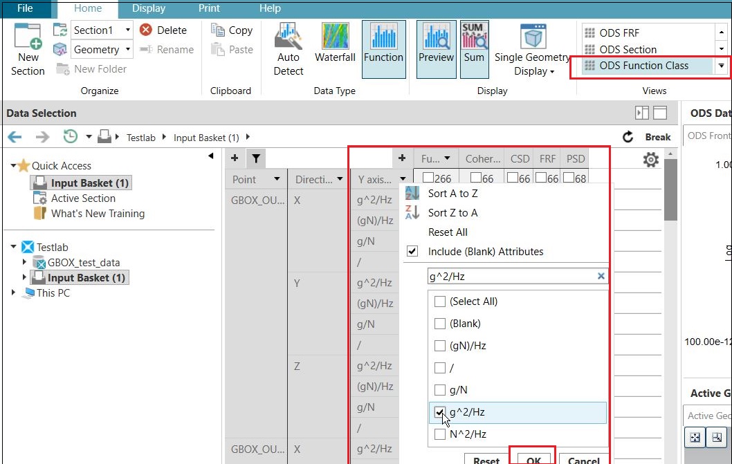Click the OK button to apply the filter
732x464 pixels.
(532, 458)
